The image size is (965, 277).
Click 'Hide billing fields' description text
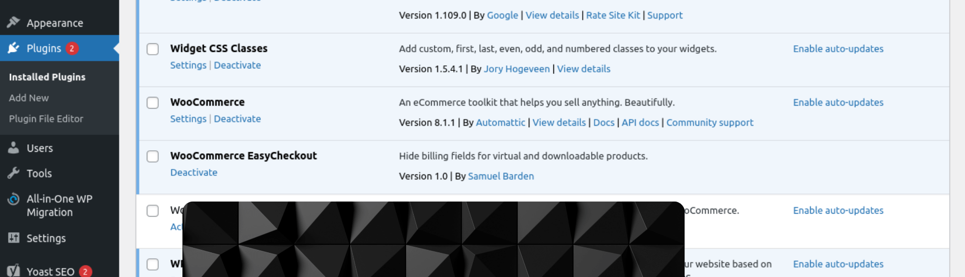click(523, 156)
